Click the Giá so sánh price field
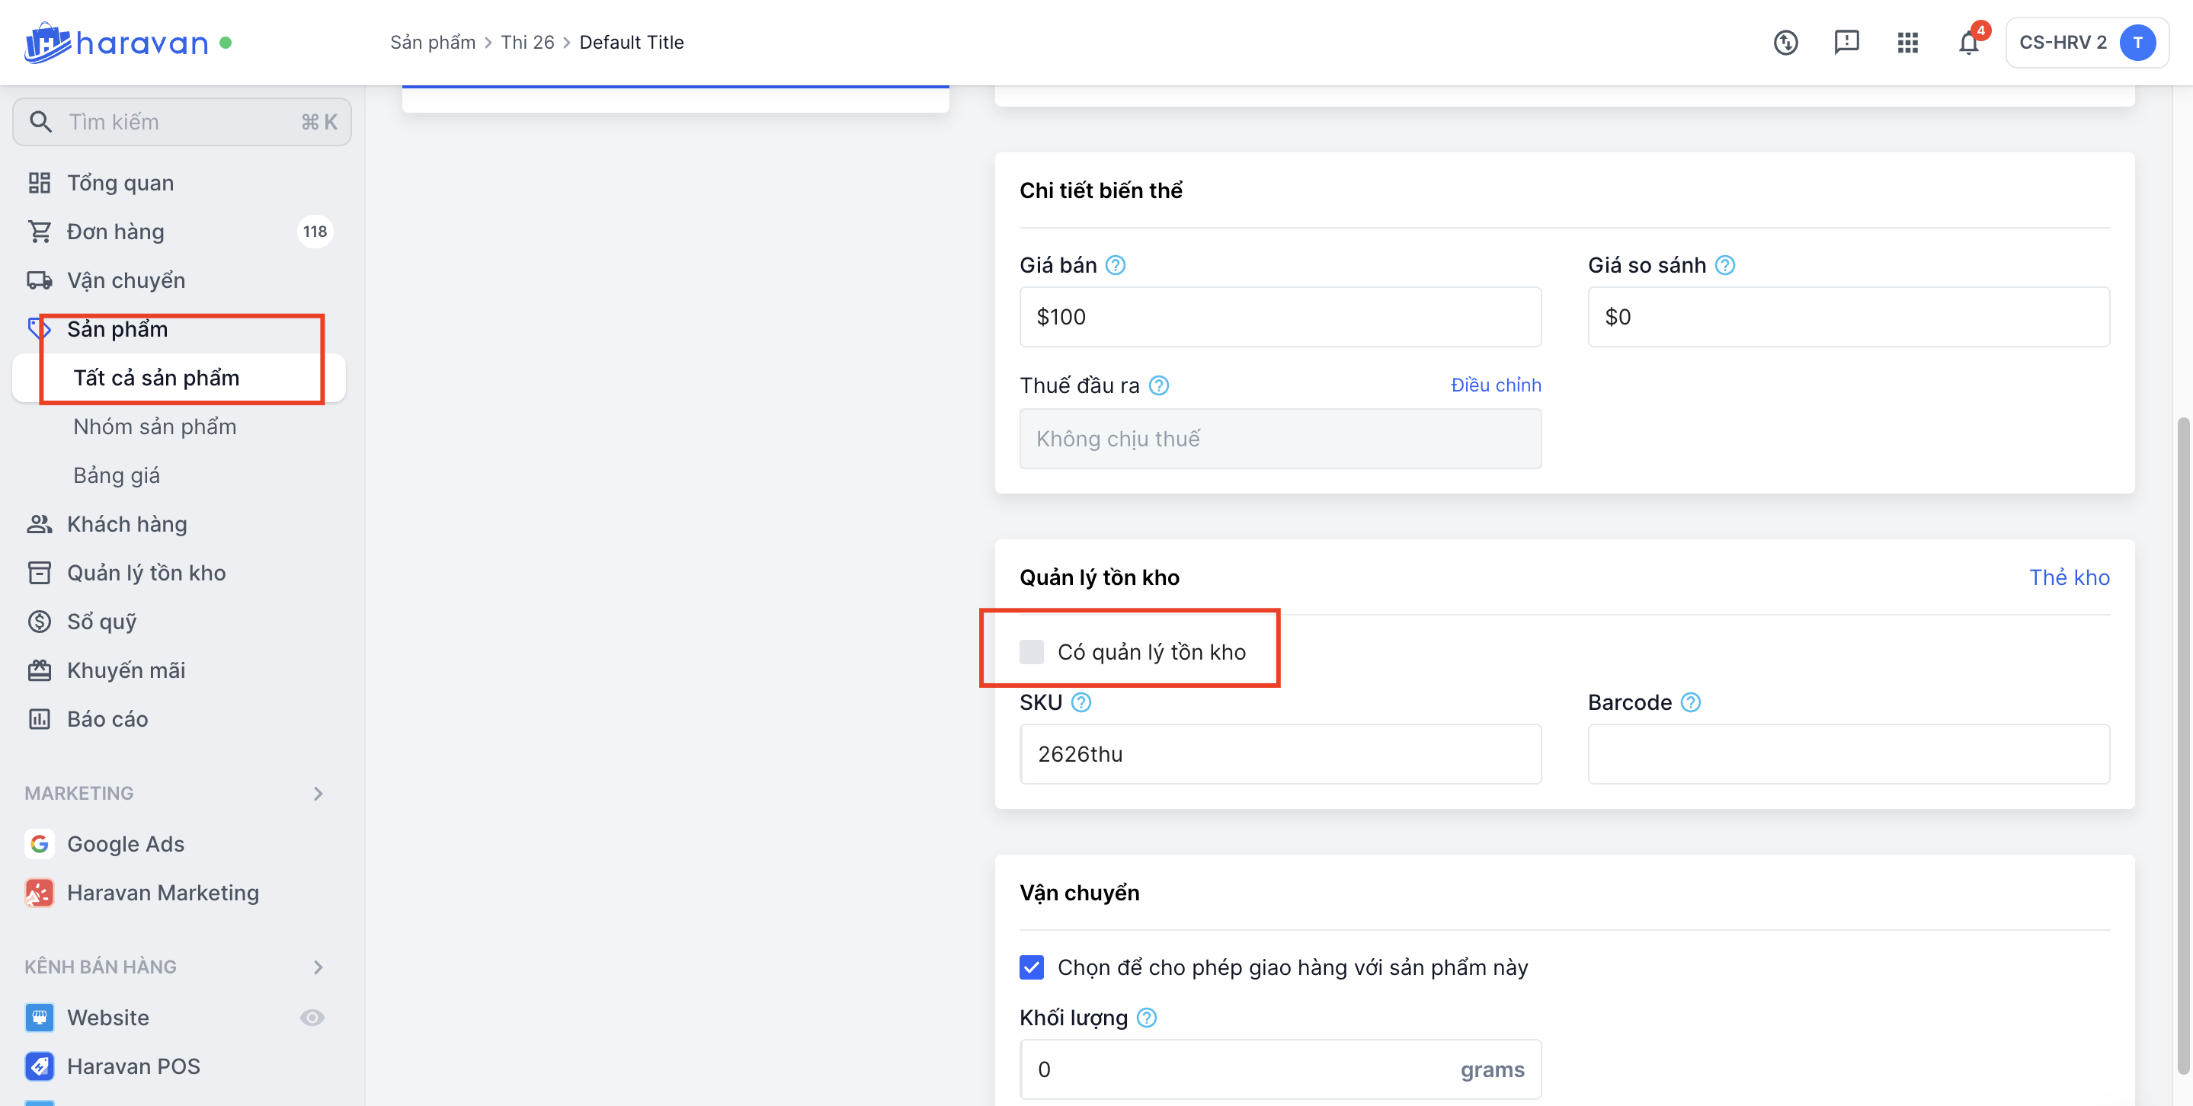 1849,318
